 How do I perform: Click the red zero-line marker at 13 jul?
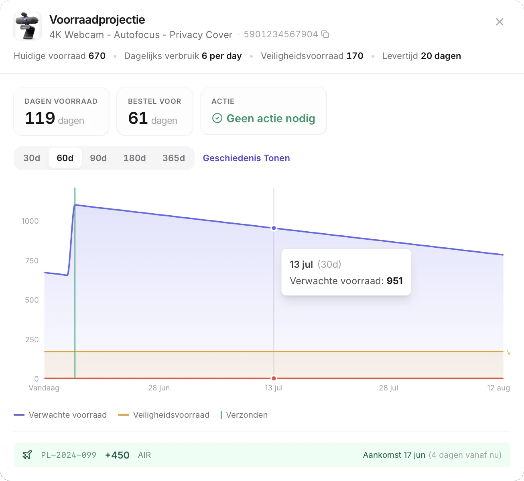[x=274, y=378]
